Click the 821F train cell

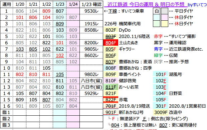(x=111, y=93)
